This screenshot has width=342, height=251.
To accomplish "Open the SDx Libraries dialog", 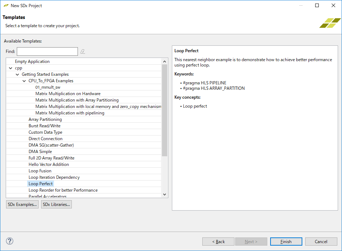I will click(x=56, y=205).
